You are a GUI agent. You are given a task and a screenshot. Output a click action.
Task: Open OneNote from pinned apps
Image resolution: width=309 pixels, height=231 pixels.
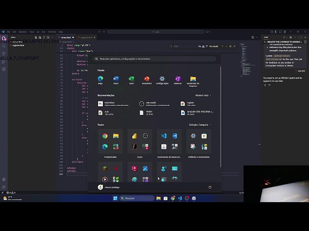click(x=178, y=79)
